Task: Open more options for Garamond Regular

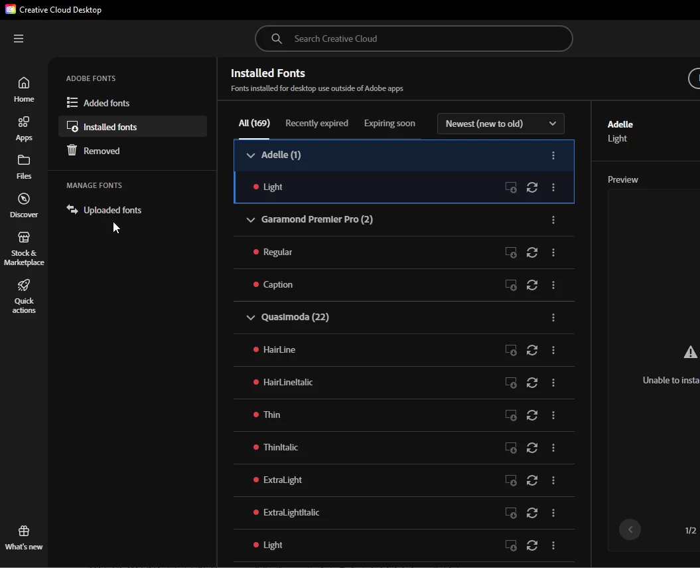Action: [553, 252]
